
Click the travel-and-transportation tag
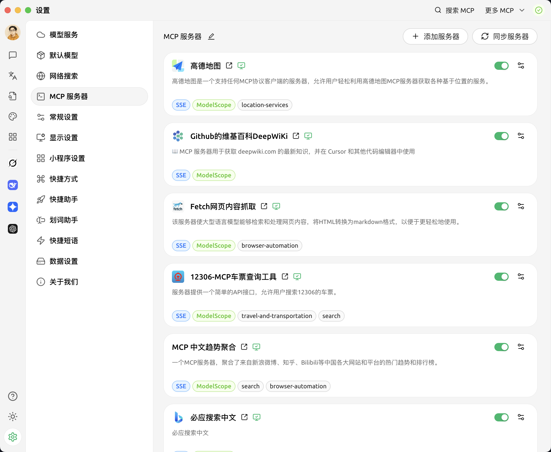[x=277, y=316]
